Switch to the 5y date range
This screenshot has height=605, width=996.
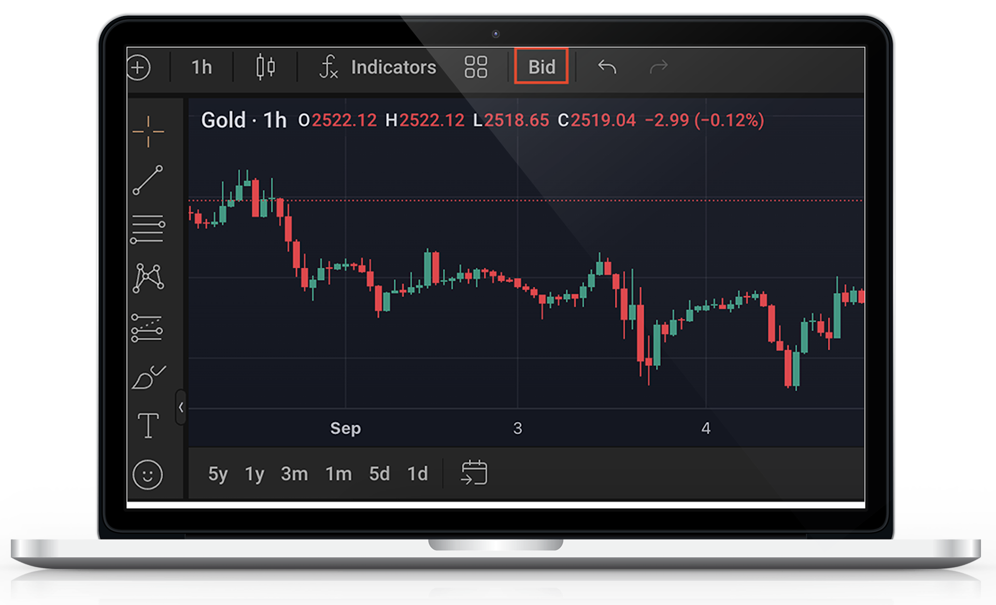click(218, 473)
